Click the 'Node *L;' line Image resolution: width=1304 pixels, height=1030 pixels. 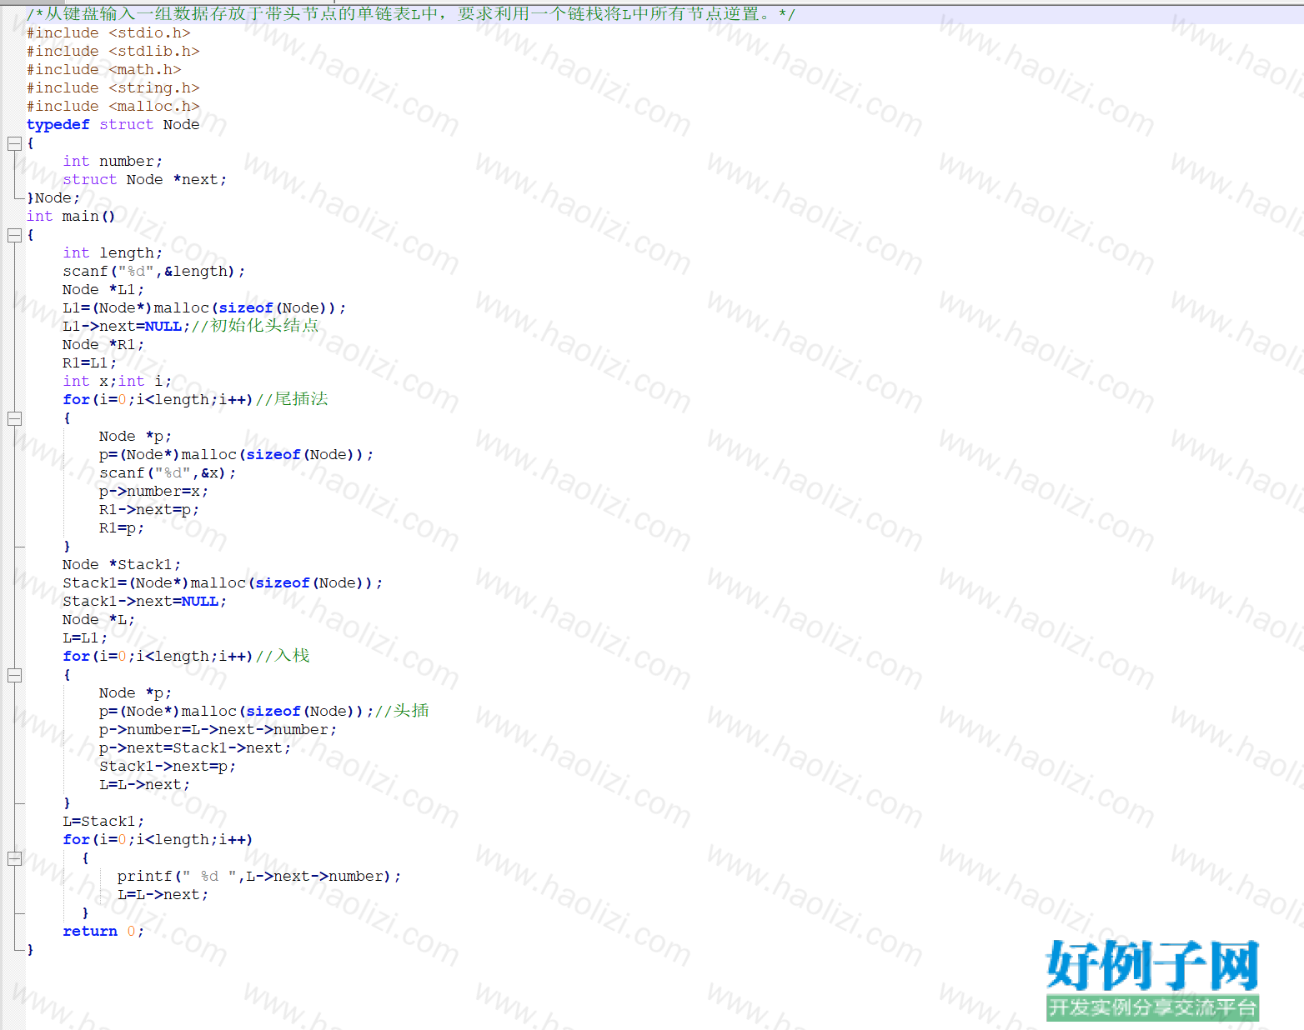pyautogui.click(x=98, y=620)
